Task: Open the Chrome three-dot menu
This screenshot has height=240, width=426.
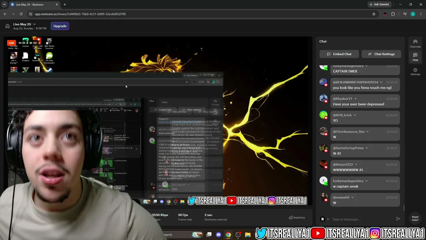Action: (x=421, y=14)
